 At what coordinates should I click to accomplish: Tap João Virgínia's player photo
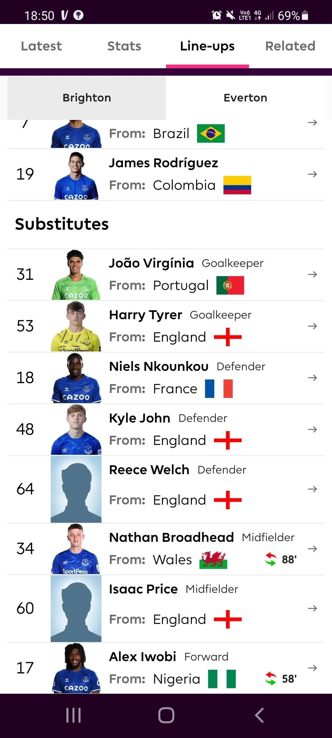pyautogui.click(x=76, y=275)
